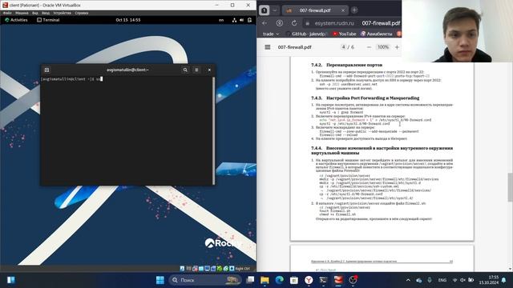Open a new browser tab
This screenshot has width=513, height=288.
click(354, 10)
